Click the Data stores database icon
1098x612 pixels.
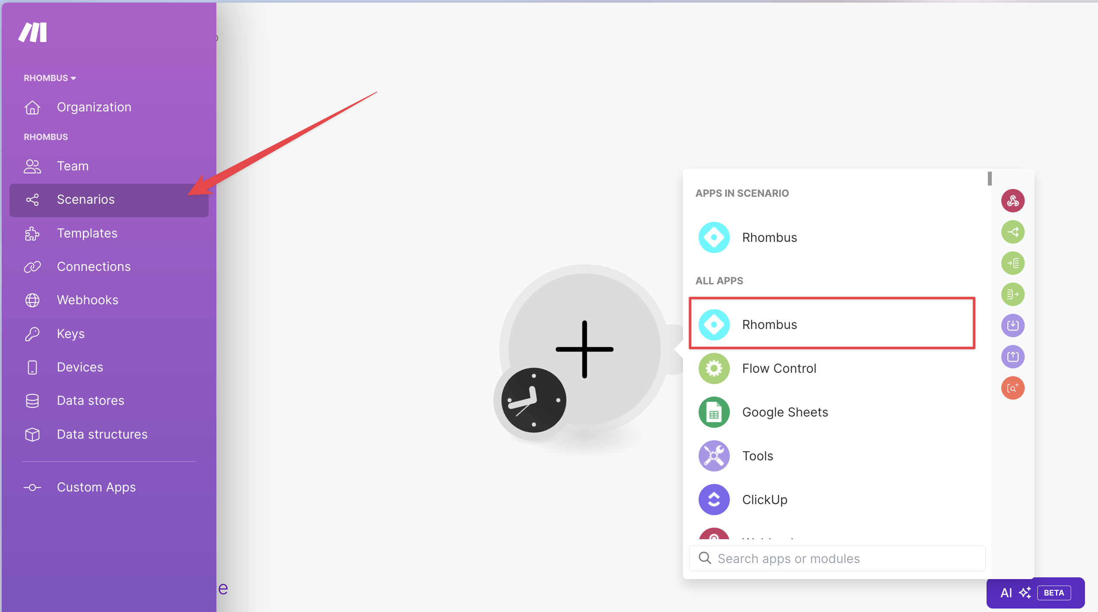[32, 400]
